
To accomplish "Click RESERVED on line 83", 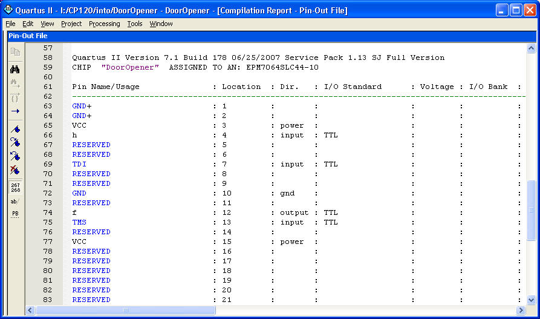I will point(91,300).
